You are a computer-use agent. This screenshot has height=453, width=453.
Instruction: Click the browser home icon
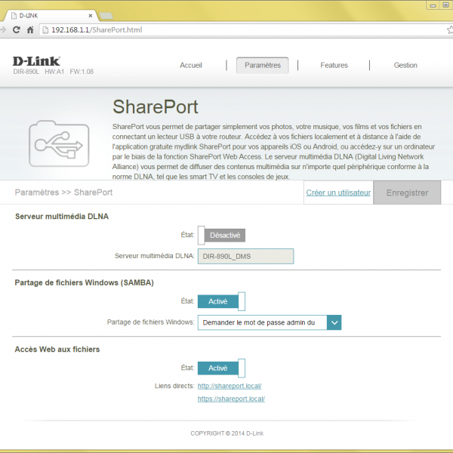point(30,30)
